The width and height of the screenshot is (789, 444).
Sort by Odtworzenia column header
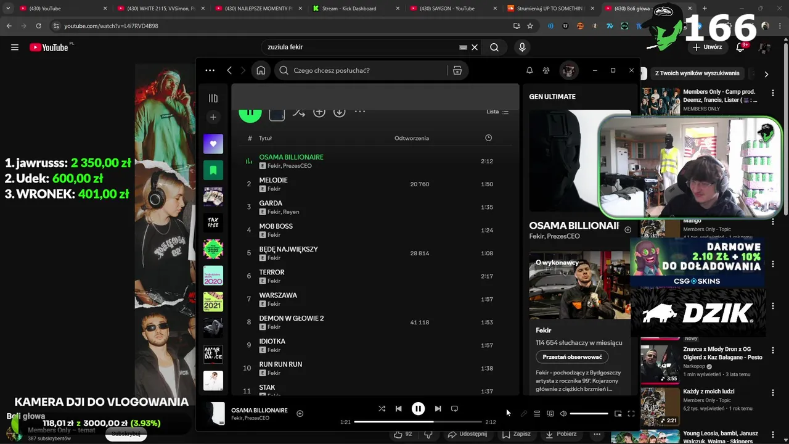pyautogui.click(x=412, y=138)
